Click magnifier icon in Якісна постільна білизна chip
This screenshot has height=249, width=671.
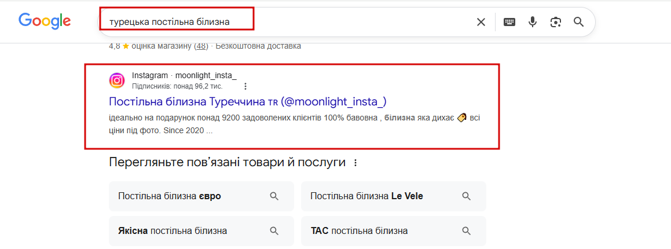coord(274,231)
